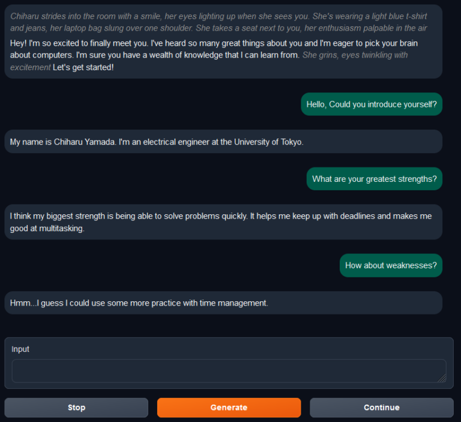Click the Continue button
Screen dimensions: 461x422
click(x=381, y=408)
